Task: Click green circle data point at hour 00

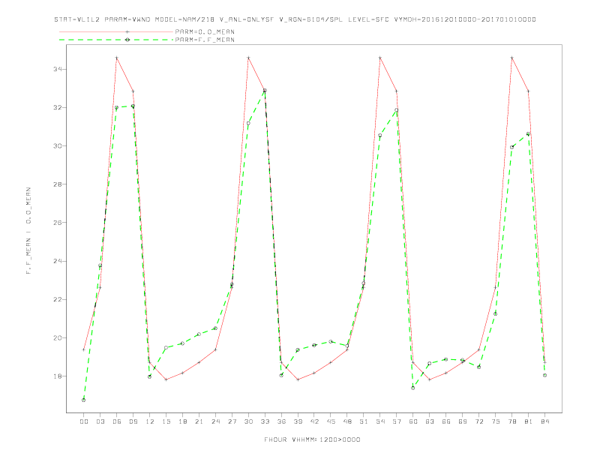Action: 84,400
